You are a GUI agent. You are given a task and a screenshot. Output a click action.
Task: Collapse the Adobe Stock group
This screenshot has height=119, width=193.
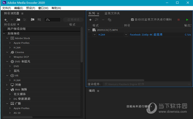point(7,38)
